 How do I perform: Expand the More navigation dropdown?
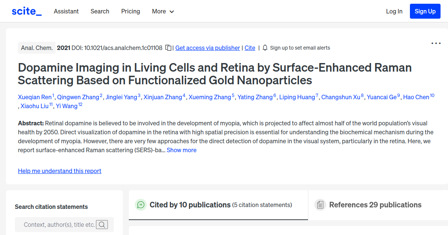pos(163,12)
